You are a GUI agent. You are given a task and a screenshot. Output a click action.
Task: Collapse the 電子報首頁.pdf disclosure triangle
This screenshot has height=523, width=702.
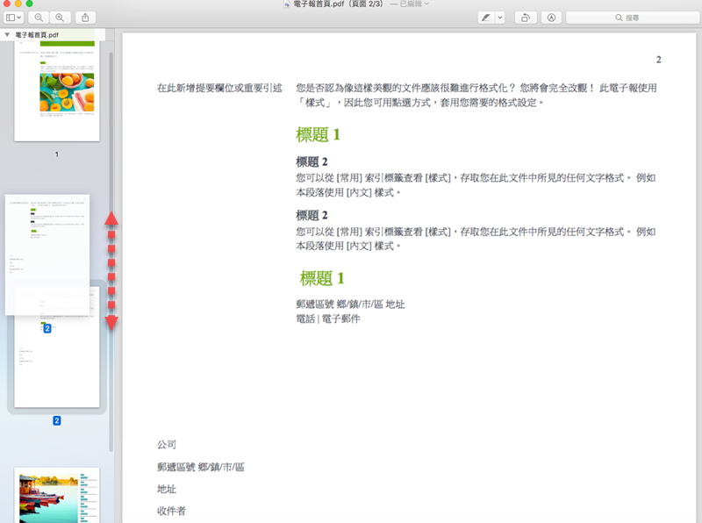pos(8,34)
